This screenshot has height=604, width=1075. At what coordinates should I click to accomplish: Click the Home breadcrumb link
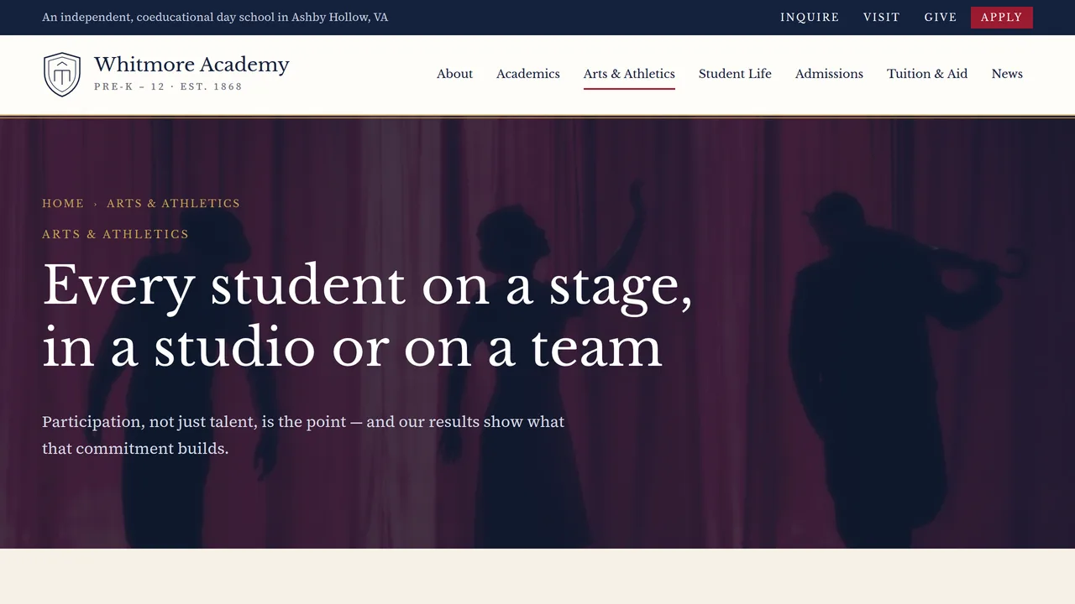63,203
